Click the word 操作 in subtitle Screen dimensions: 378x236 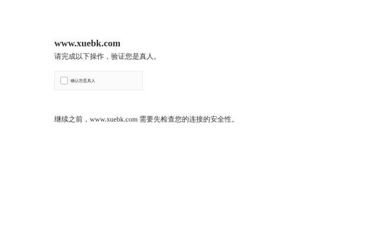pos(97,57)
